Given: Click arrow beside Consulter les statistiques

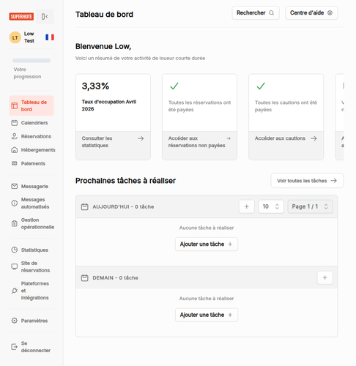Looking at the screenshot, I should (141, 138).
